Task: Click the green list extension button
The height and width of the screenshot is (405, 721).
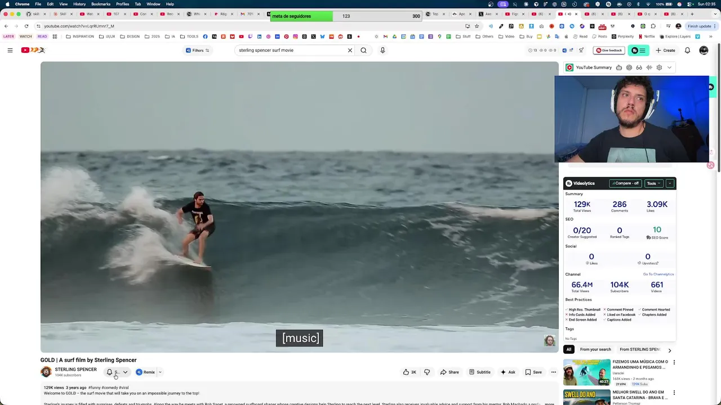Action: pyautogui.click(x=638, y=50)
